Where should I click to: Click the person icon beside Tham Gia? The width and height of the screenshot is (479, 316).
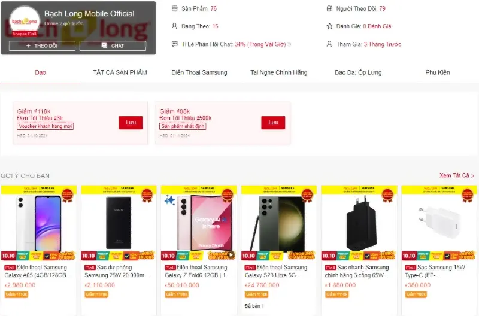coord(329,44)
